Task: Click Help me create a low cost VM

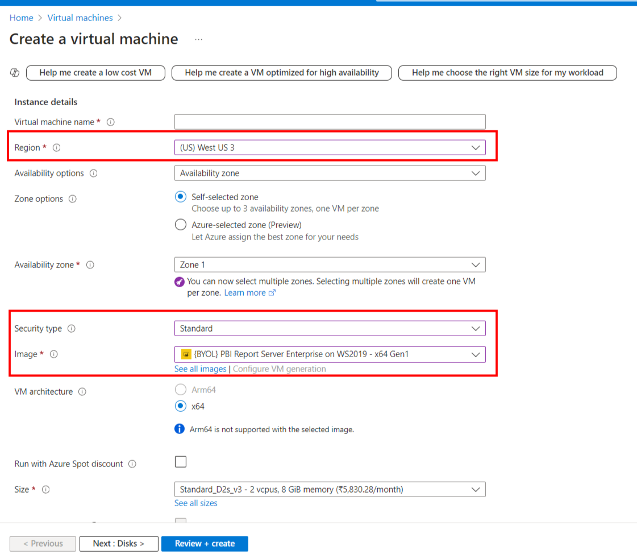Action: coord(95,73)
